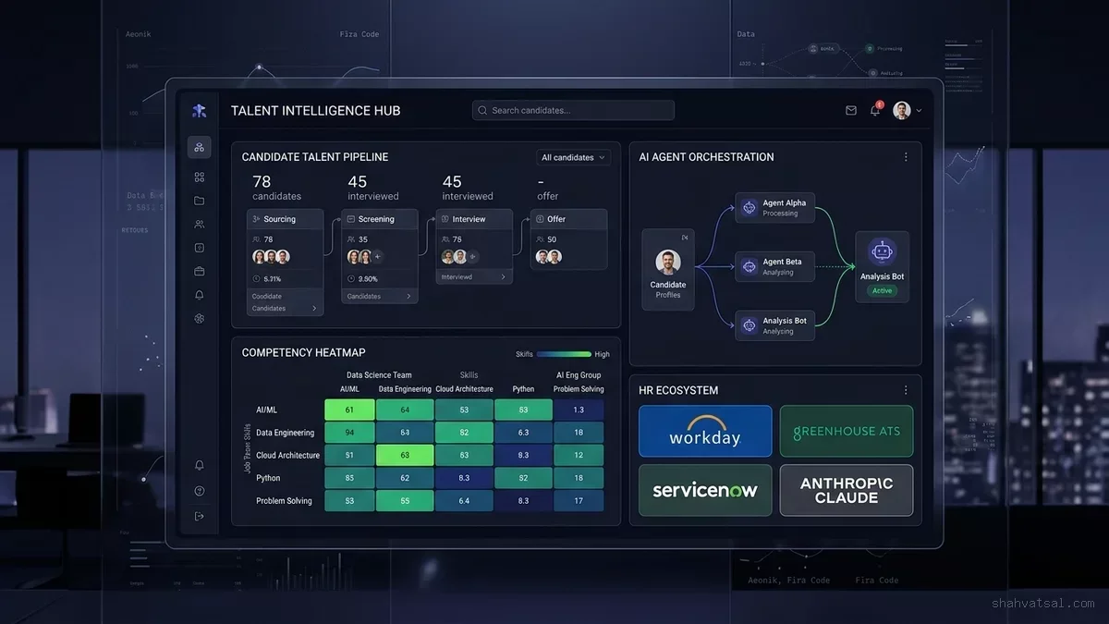Select the Sourcing stage header
This screenshot has height=624, width=1109.
pyautogui.click(x=285, y=219)
